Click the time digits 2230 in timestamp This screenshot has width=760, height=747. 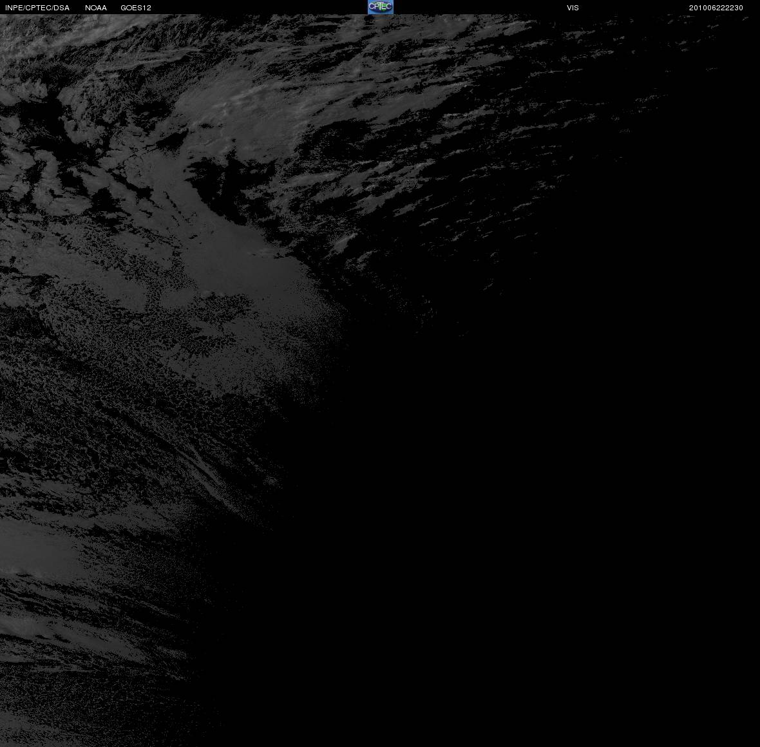click(734, 8)
